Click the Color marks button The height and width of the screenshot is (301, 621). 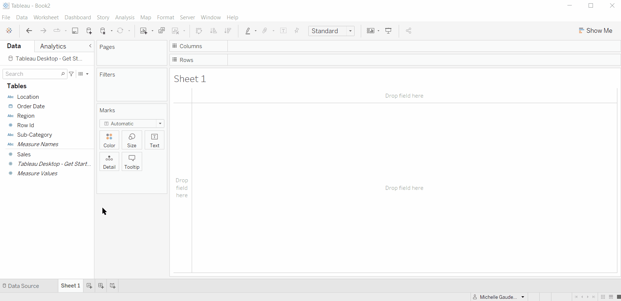[109, 140]
